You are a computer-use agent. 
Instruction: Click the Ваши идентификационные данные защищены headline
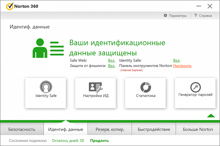pyautogui.click(x=117, y=48)
